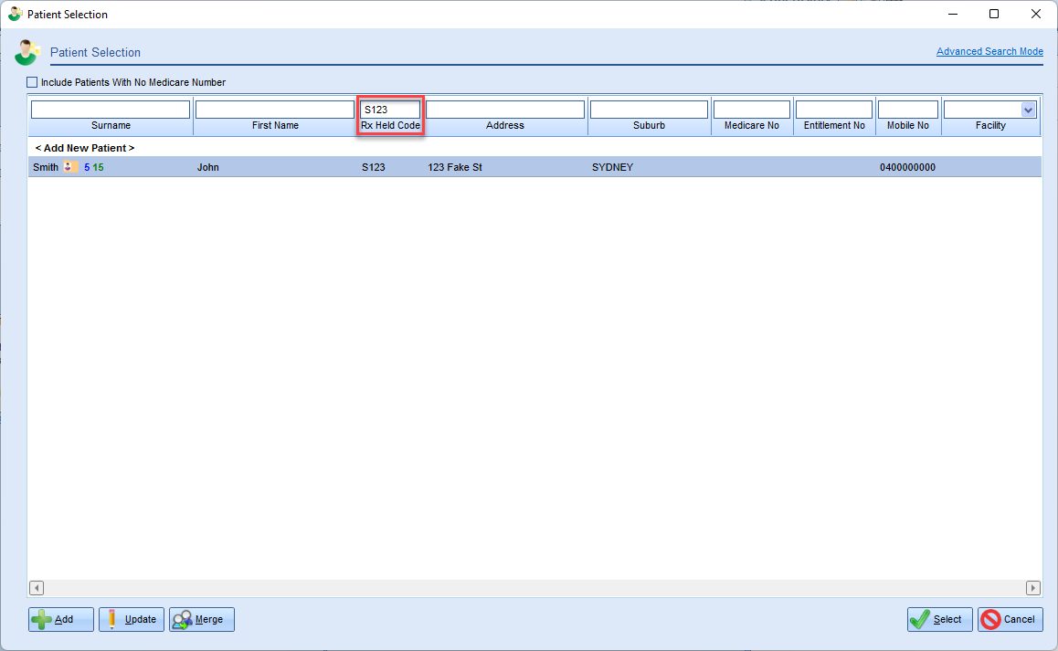Click the First Name search field

[275, 110]
